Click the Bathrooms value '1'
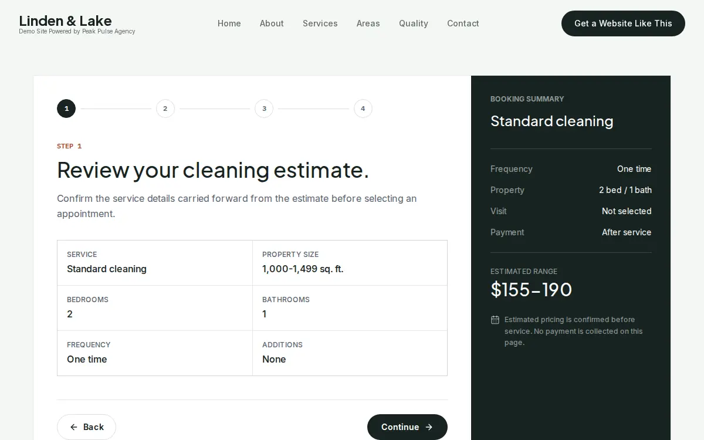This screenshot has width=704, height=440. point(265,314)
